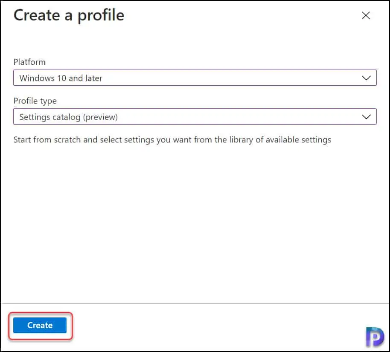Click the blue Create button
The height and width of the screenshot is (352, 390).
(x=40, y=325)
